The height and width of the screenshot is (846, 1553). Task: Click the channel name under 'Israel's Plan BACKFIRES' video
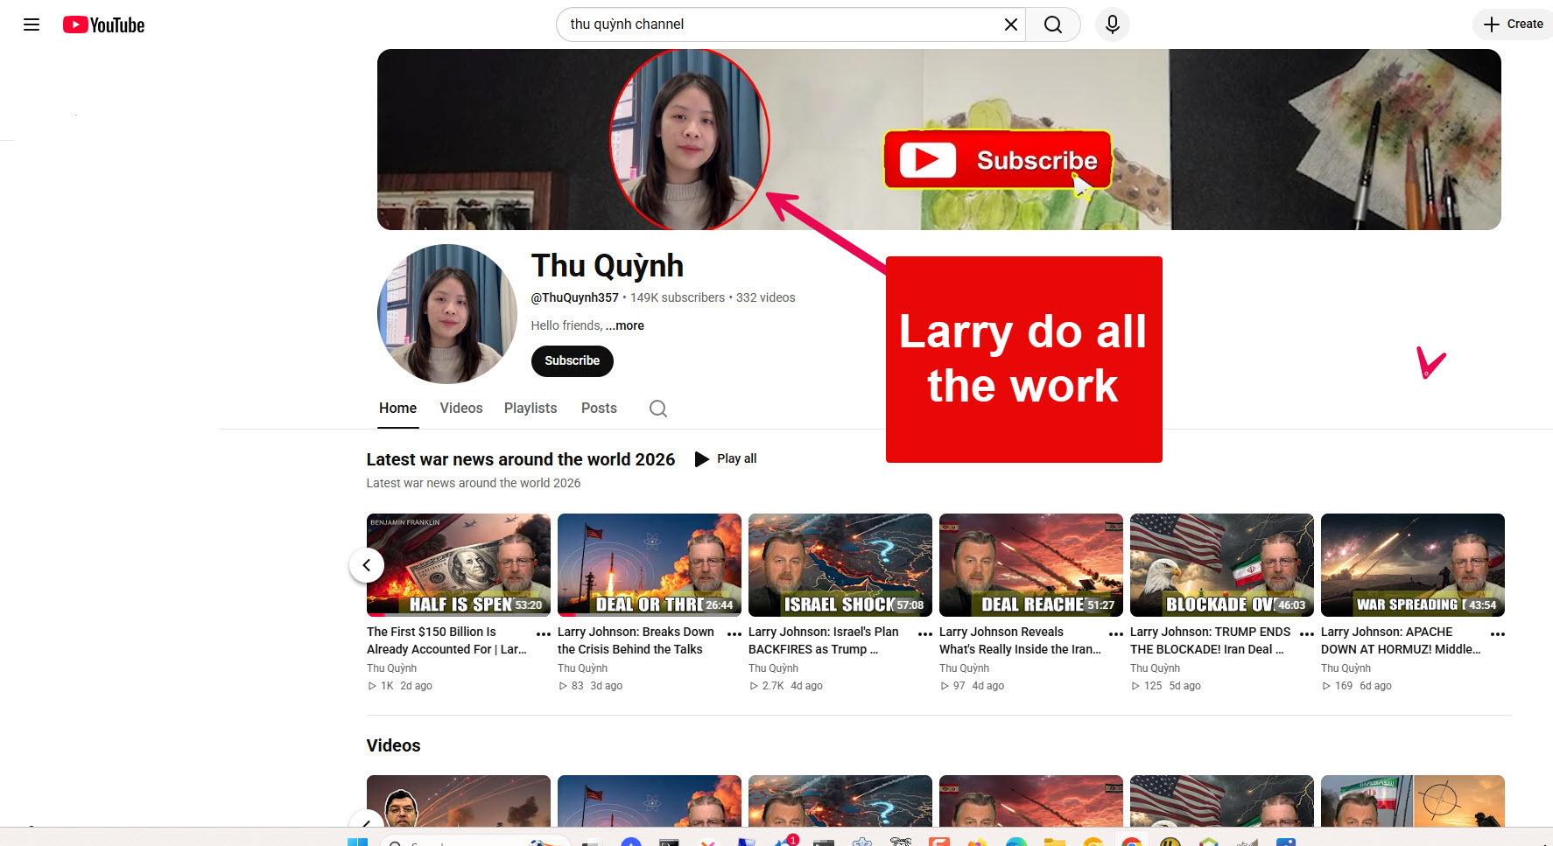coord(773,668)
